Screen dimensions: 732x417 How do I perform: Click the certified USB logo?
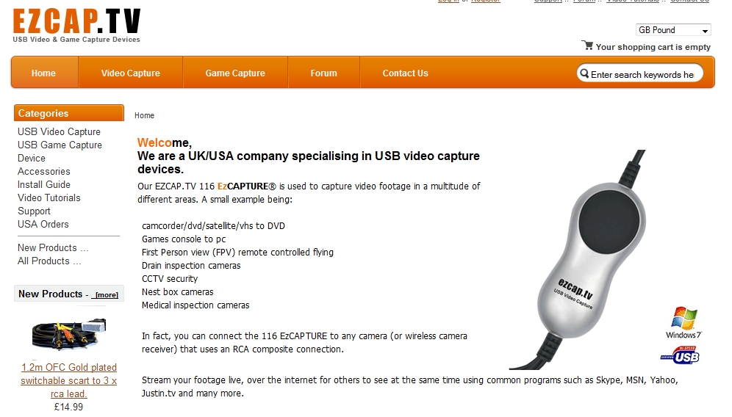680,355
